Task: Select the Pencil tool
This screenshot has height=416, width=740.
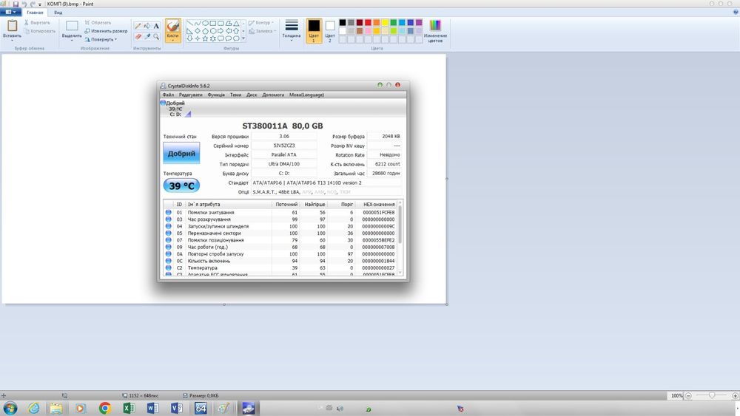Action: coord(138,26)
